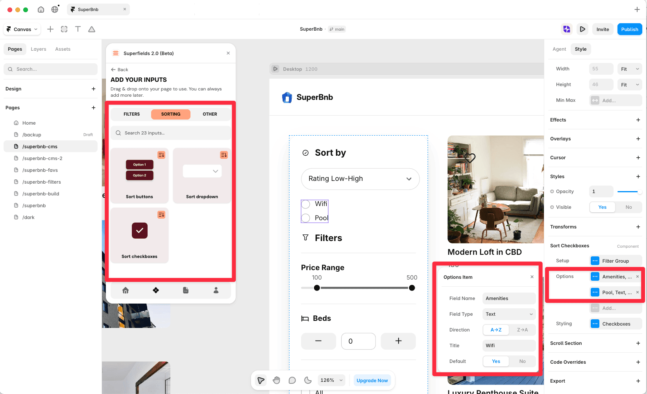Viewport: 647px width, 394px height.
Task: Close the Options Item popup
Action: [x=532, y=277]
